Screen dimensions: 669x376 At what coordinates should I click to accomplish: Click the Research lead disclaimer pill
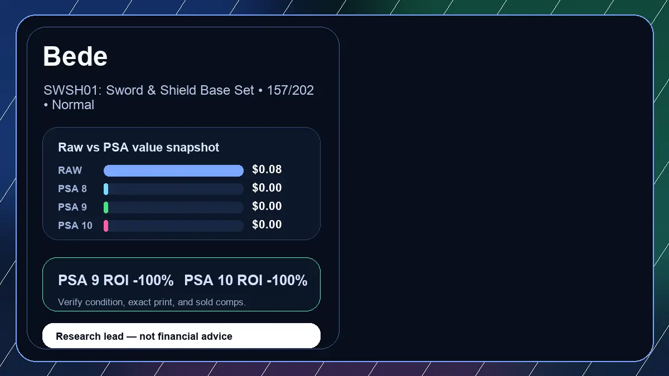coord(182,336)
